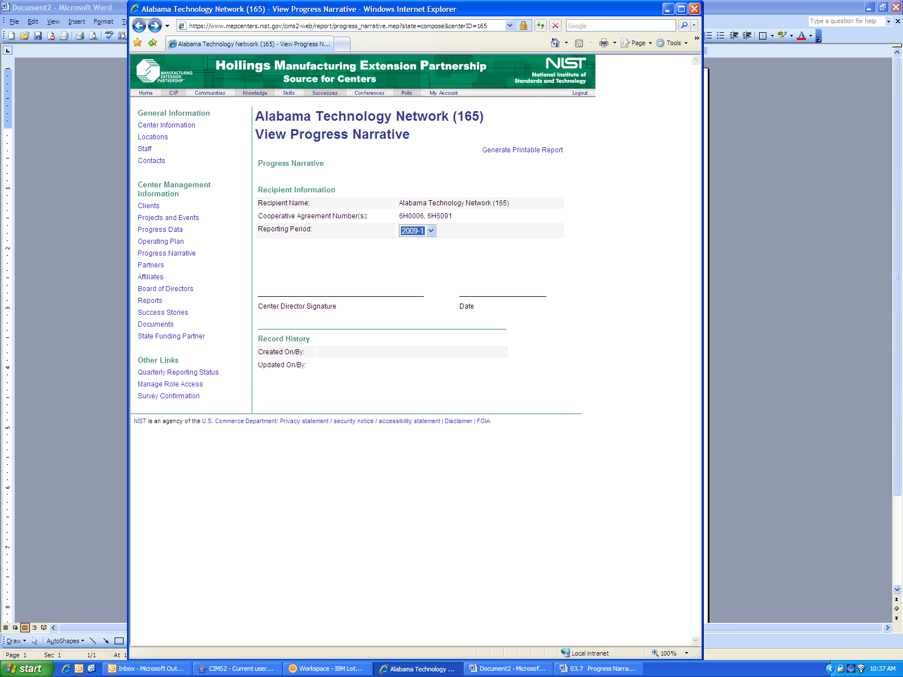The image size is (903, 677).
Task: Switch to Inbox - Microsoft Outlook taskbar button
Action: point(147,669)
